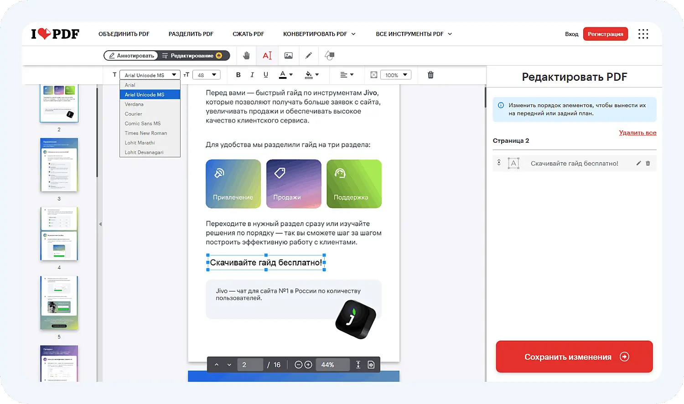
Task: Open the fill color bucket dropdown
Action: coord(312,75)
